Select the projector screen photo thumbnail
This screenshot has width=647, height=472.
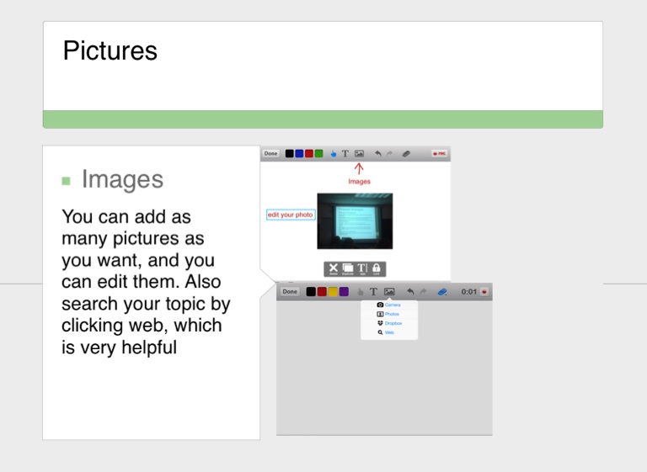(355, 220)
